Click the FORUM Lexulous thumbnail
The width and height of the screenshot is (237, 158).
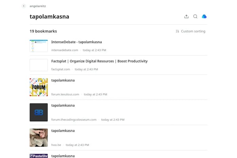tap(39, 87)
